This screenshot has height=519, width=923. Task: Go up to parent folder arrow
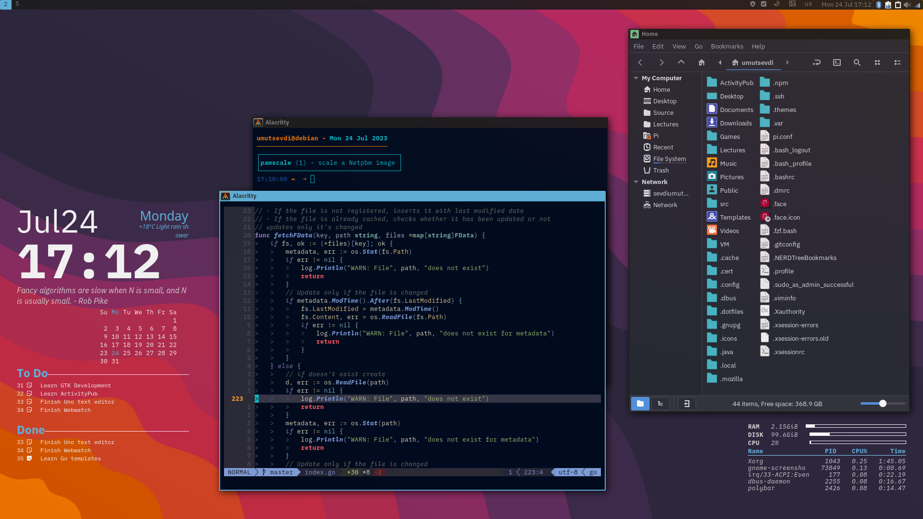point(681,62)
